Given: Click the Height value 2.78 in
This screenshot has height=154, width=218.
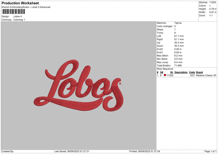Looking at the screenshot, I should click(213, 9).
